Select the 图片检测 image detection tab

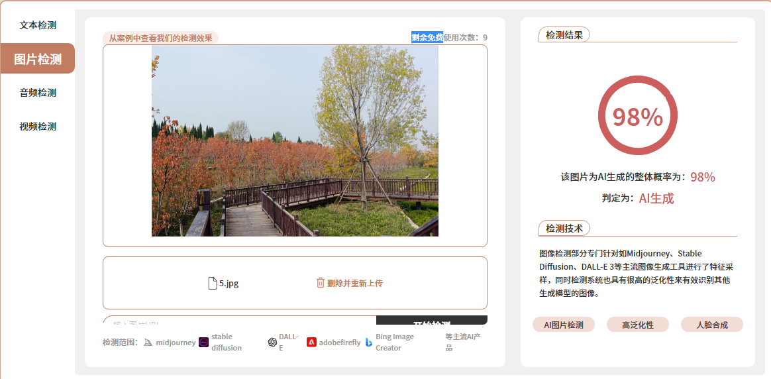(x=38, y=59)
